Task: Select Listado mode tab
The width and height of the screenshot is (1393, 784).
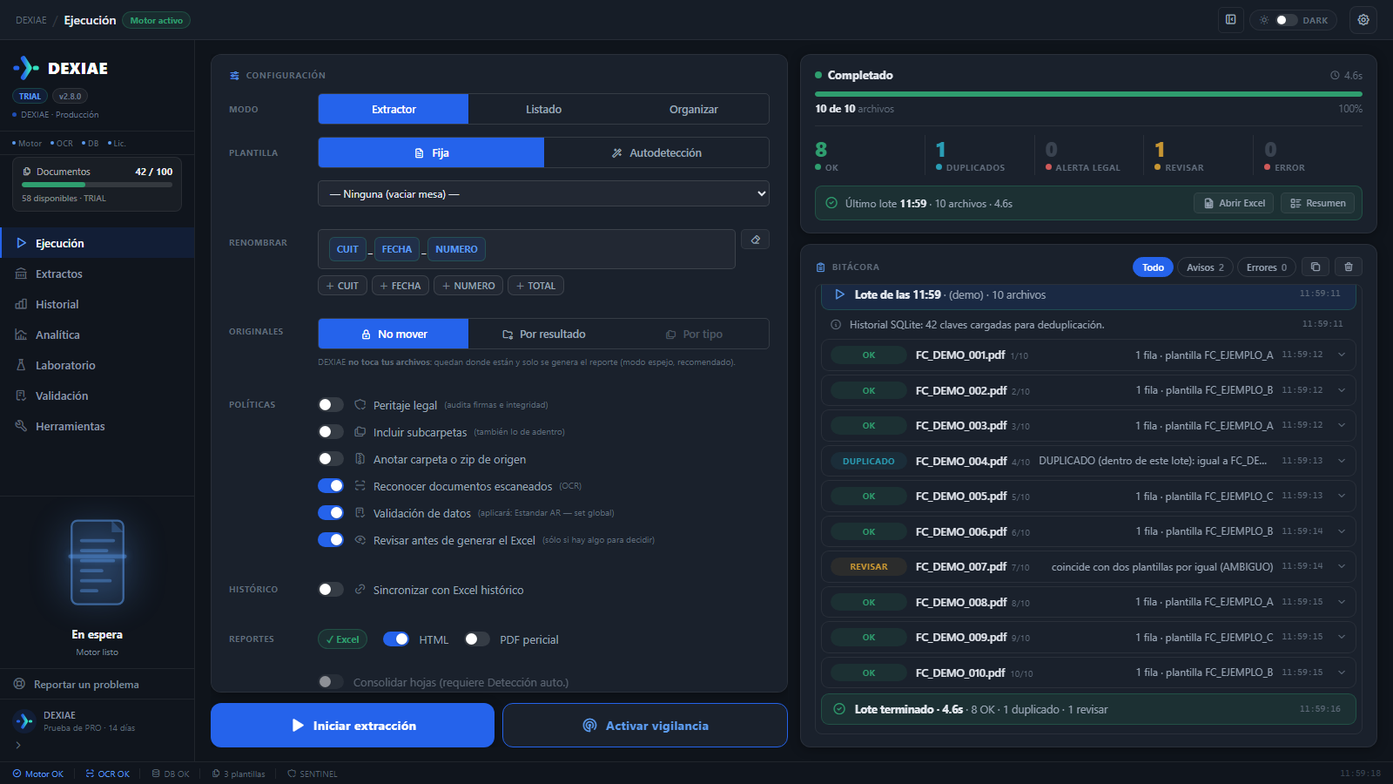Action: tap(543, 109)
